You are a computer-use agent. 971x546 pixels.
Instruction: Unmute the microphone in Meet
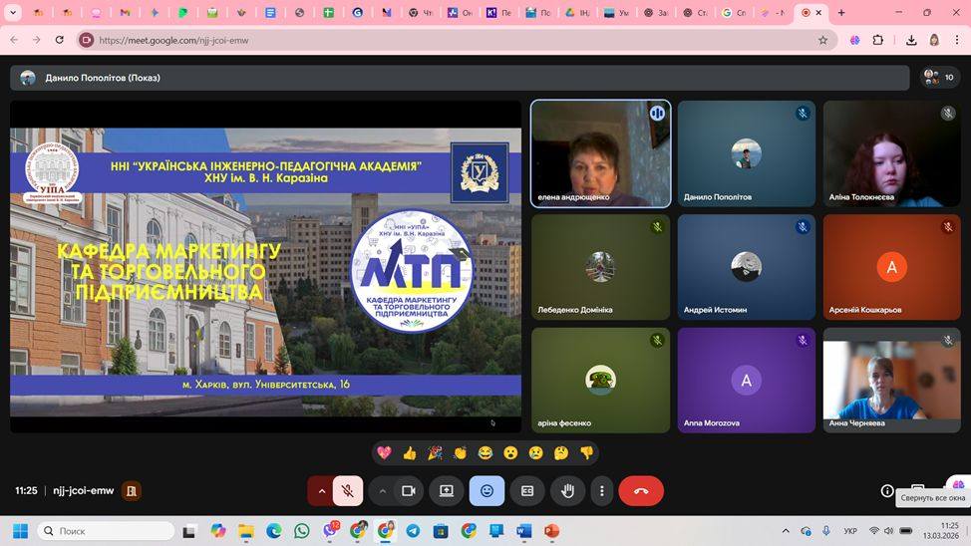tap(347, 491)
